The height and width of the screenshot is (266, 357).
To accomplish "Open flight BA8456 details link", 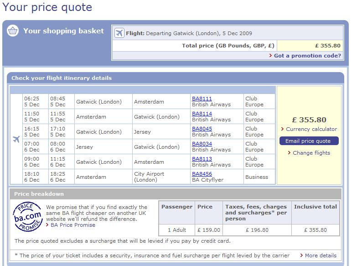I will tap(202, 174).
